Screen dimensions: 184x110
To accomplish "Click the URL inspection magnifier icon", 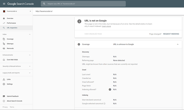I will [4, 28].
